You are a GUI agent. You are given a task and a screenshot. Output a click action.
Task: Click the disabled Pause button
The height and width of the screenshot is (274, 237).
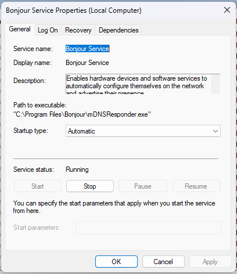coord(143,186)
